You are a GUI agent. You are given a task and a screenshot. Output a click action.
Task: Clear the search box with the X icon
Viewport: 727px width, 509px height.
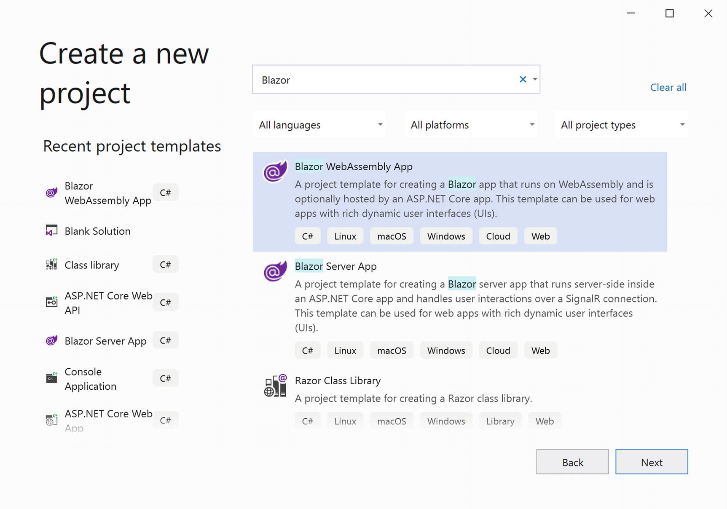click(523, 79)
